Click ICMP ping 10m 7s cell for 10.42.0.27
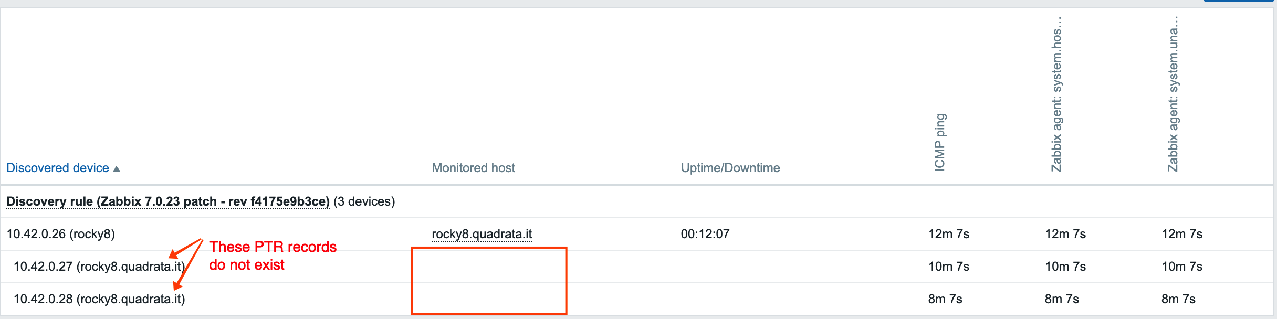Viewport: 1277px width, 319px height. (949, 267)
